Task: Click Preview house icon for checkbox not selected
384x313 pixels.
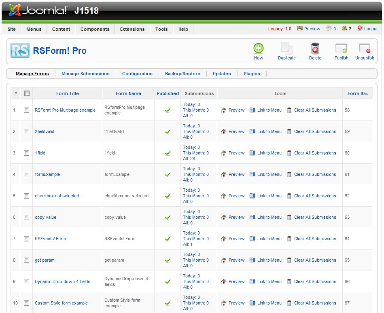Action: pos(224,196)
